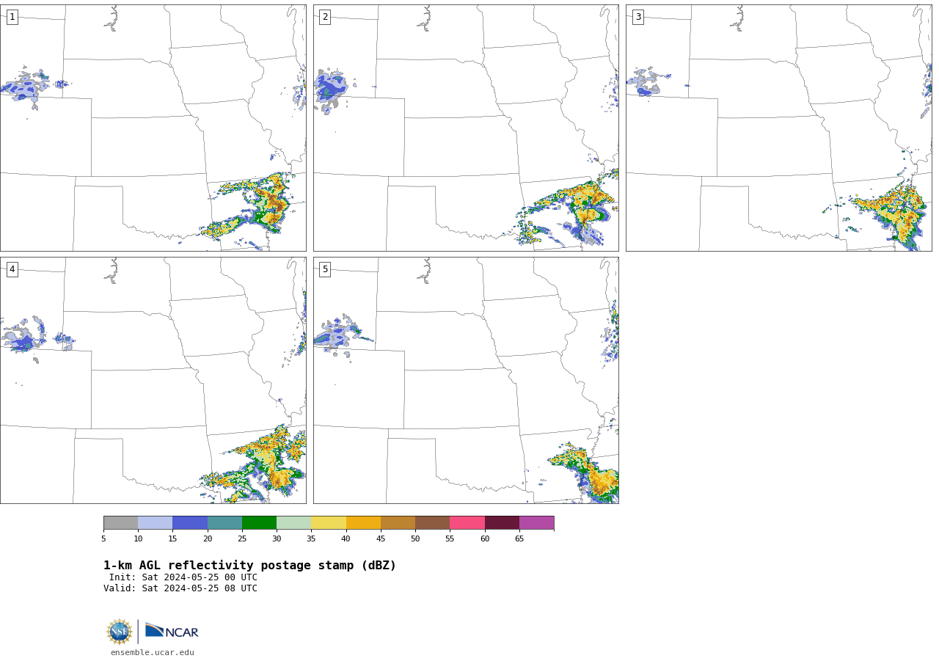Click the pink 55-60 dBZ swatch
This screenshot has width=939, height=661.
click(467, 522)
